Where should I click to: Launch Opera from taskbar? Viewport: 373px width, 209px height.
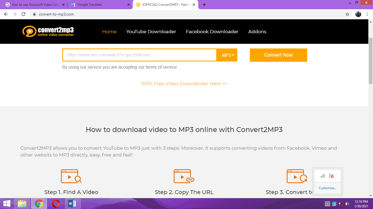(x=56, y=204)
